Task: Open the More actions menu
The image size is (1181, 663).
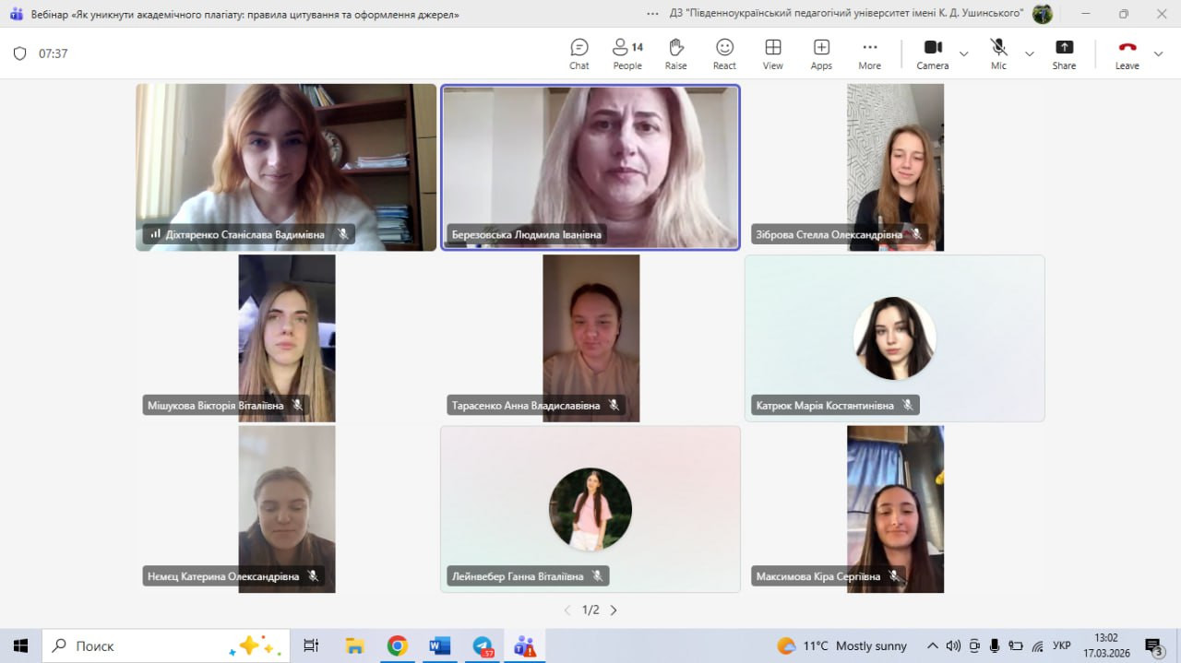Action: tap(869, 53)
